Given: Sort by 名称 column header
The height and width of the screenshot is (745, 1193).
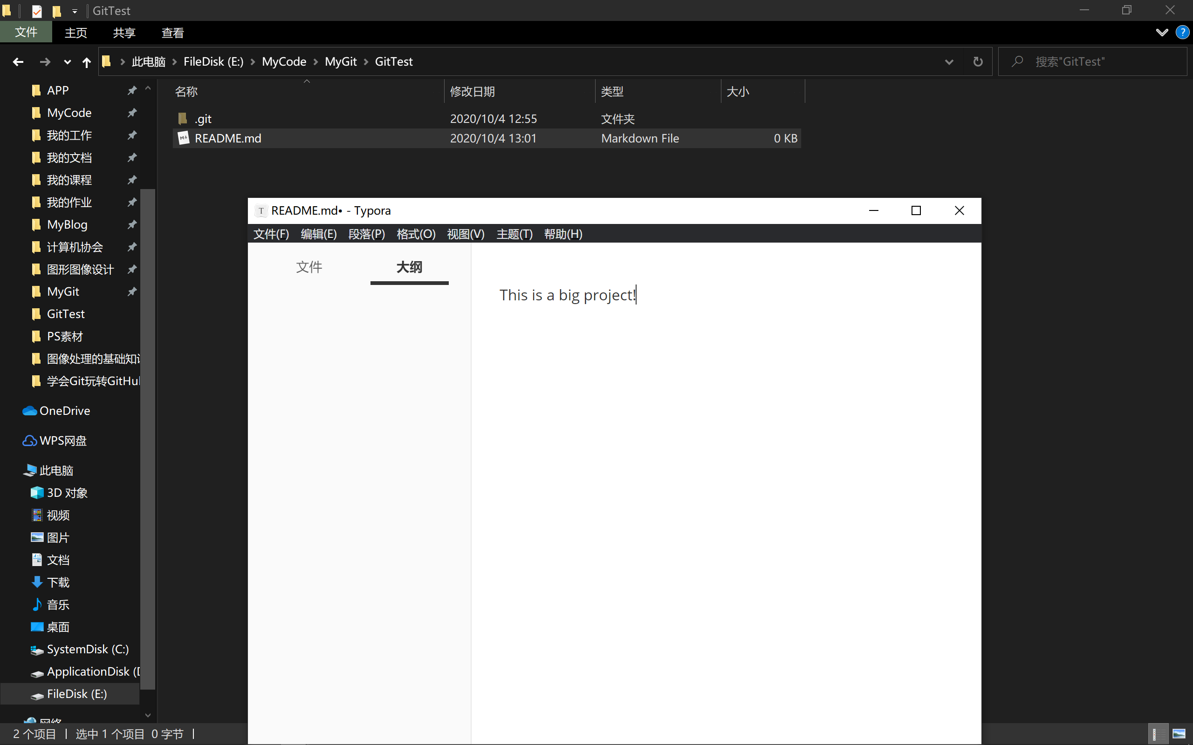Looking at the screenshot, I should pos(308,92).
